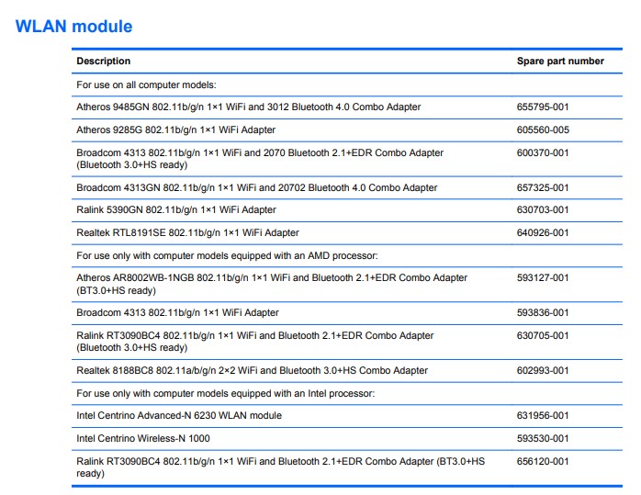Image resolution: width=641 pixels, height=495 pixels.
Task: Click the Broadcom 4313GN Combo Adapter description
Action: [x=256, y=188]
